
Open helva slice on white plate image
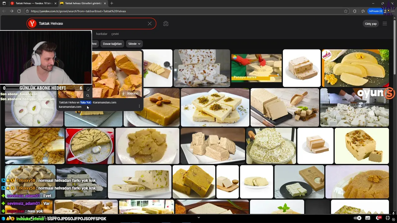click(x=302, y=68)
